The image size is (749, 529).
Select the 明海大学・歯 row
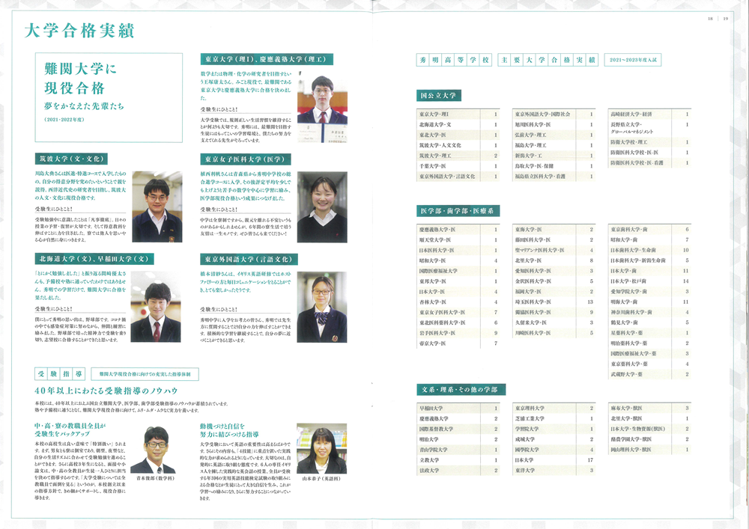[x=649, y=302]
